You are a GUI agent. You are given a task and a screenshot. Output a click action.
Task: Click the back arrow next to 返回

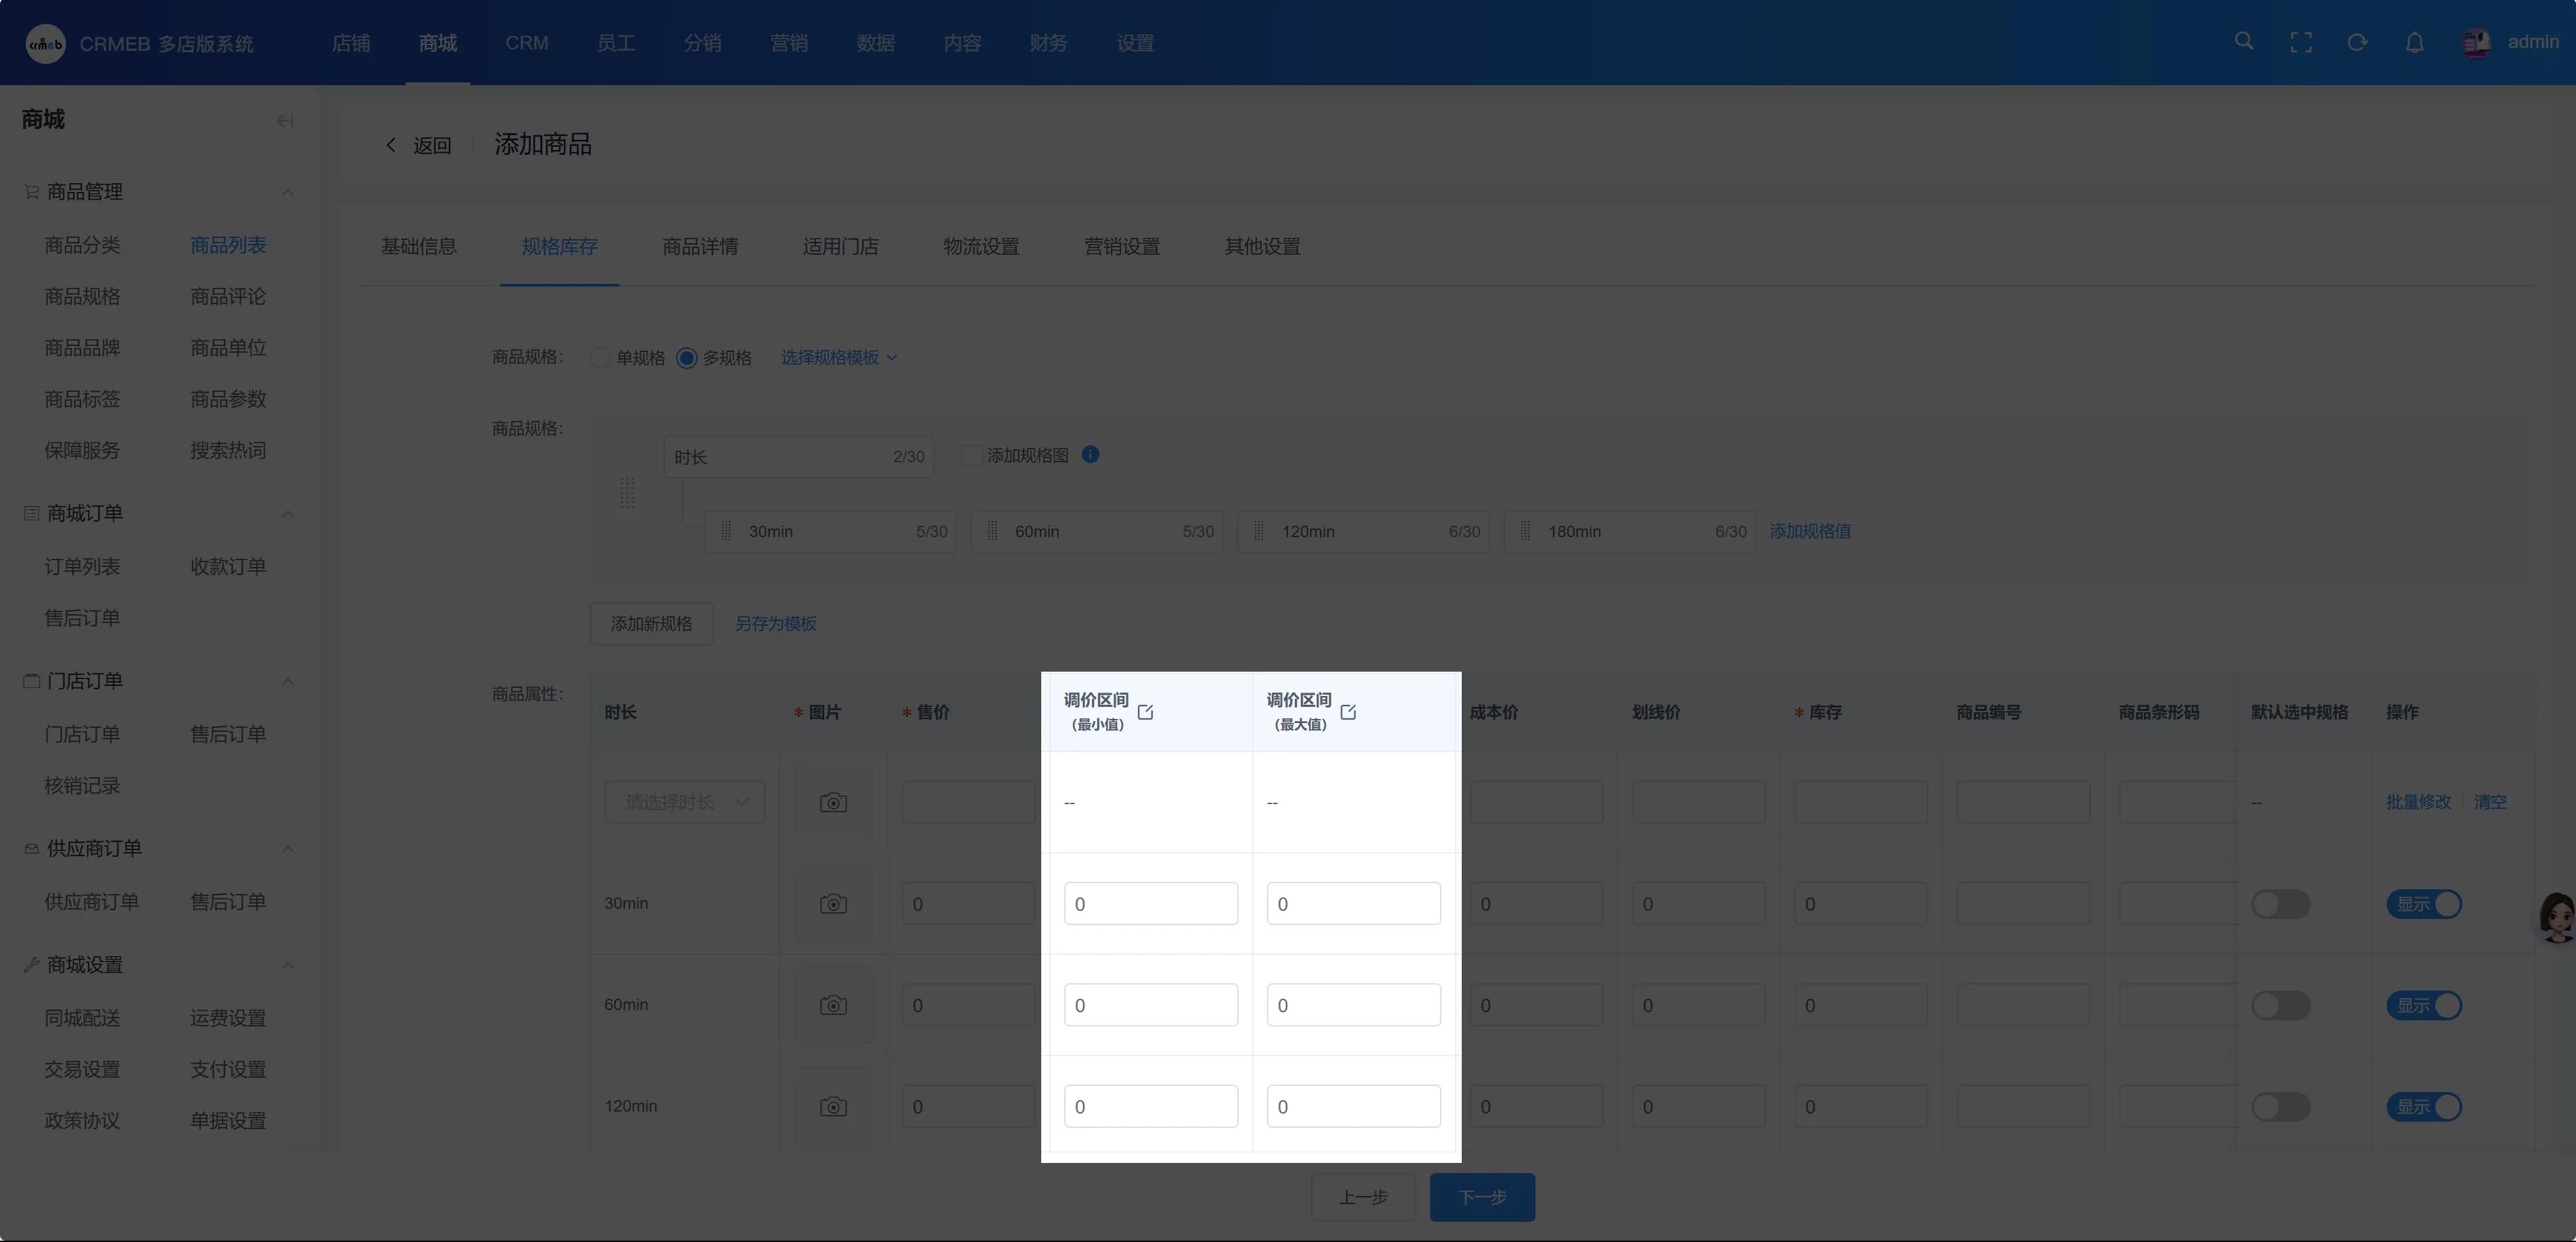tap(391, 145)
